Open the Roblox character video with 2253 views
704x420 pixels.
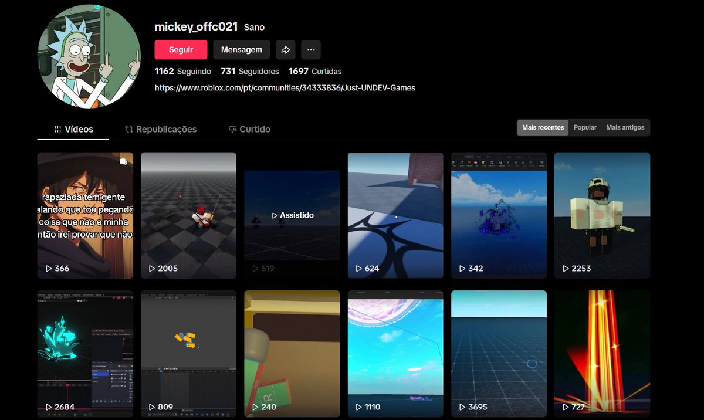click(x=602, y=215)
